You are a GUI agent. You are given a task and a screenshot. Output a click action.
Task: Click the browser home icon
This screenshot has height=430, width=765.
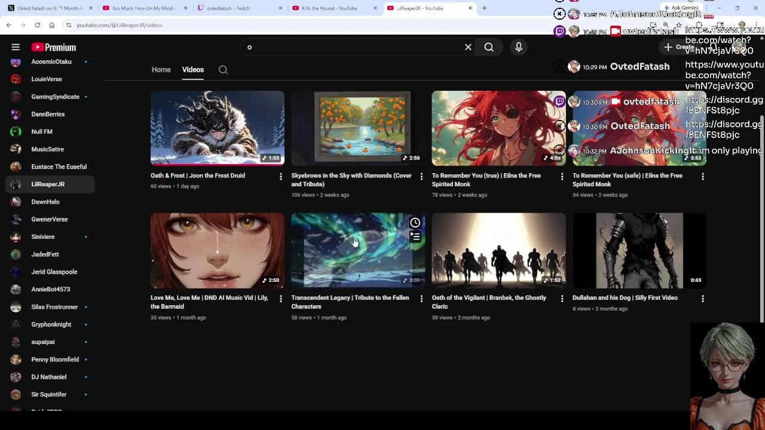51,25
